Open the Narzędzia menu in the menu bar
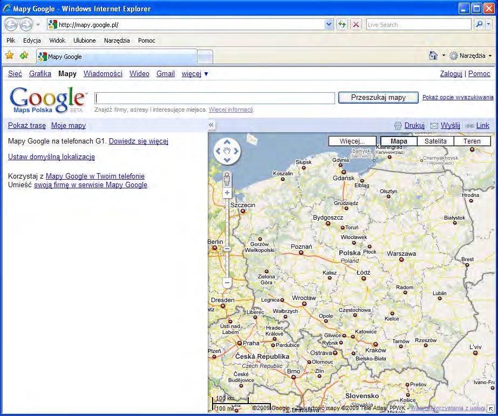Screen dimensions: 498x416 117,40
